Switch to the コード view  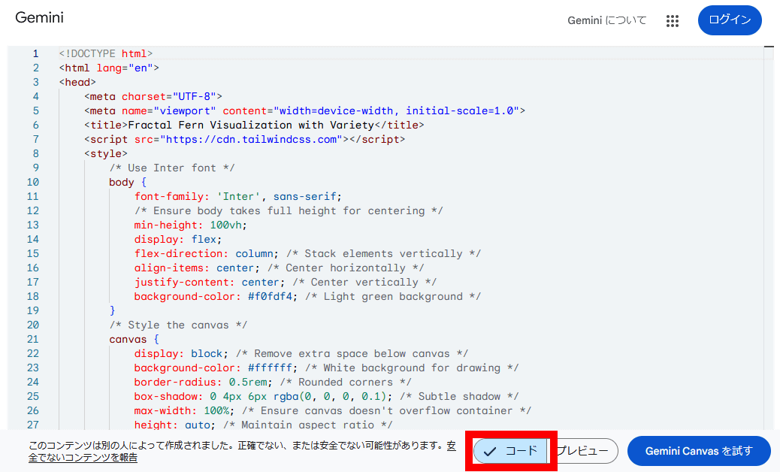[511, 451]
